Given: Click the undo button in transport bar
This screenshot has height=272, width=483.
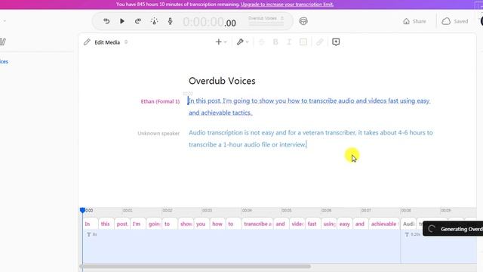Looking at the screenshot, I should pos(106,21).
